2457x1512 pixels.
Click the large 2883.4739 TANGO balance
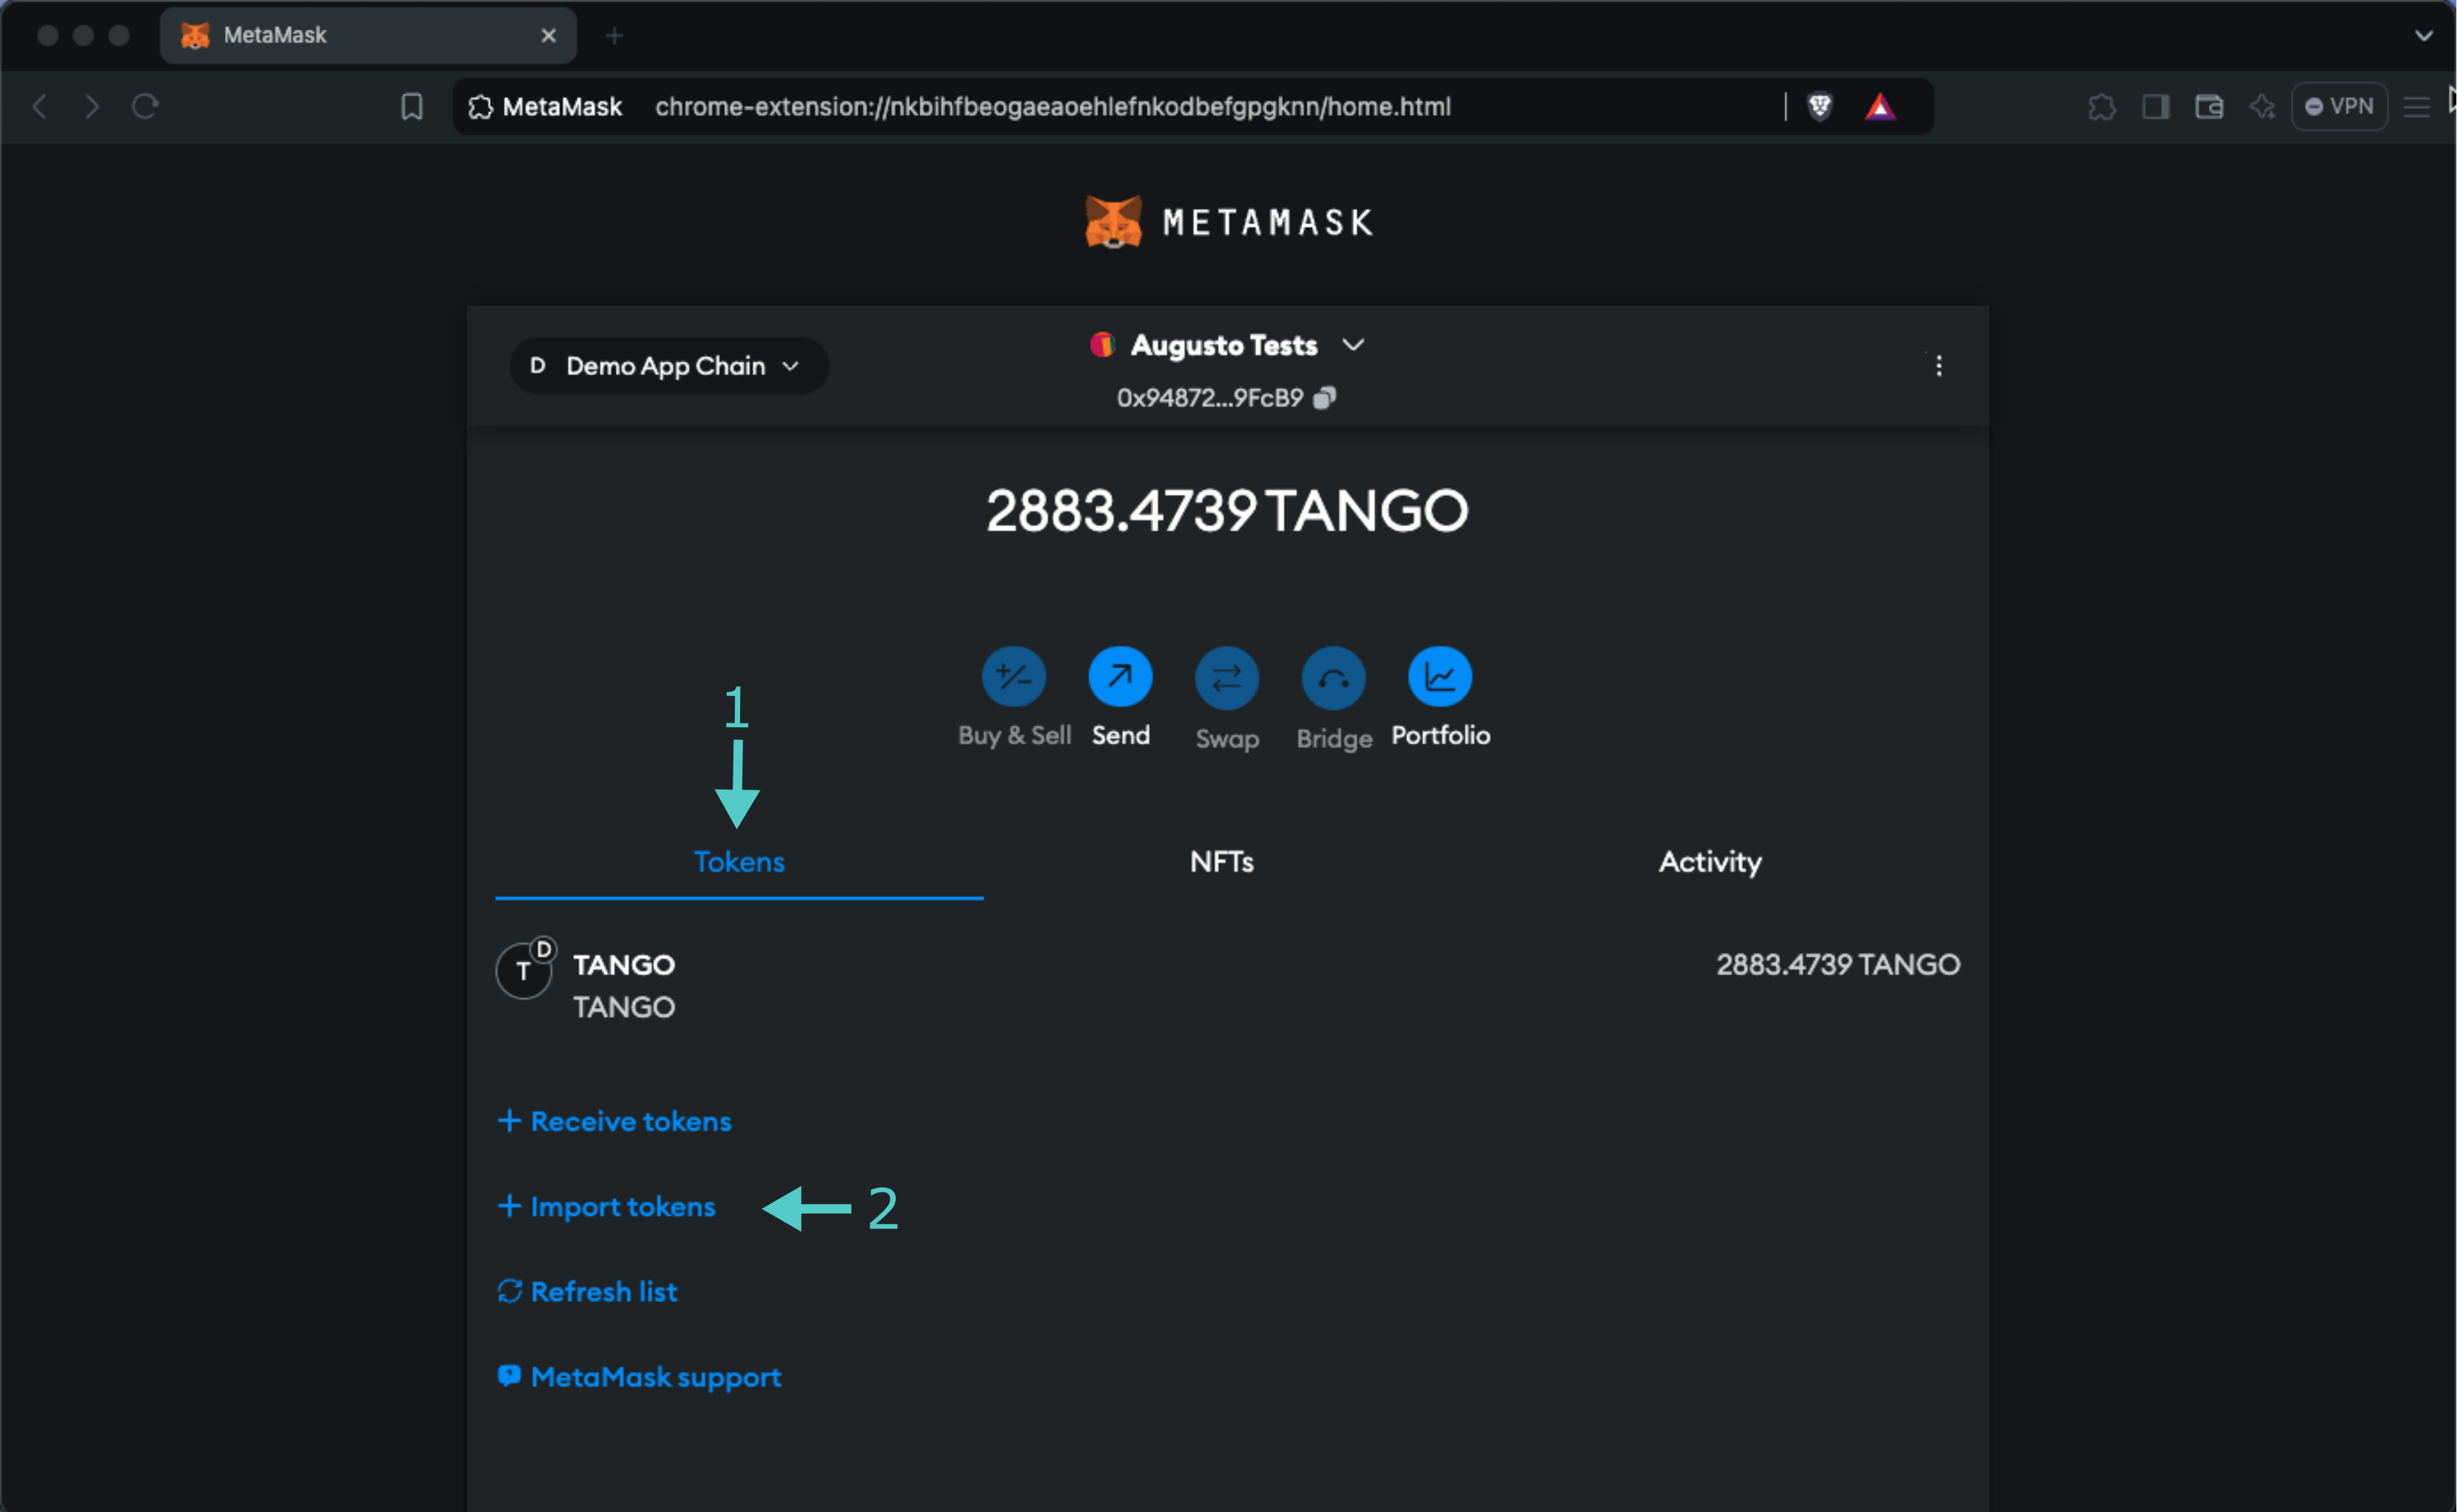click(x=1227, y=511)
